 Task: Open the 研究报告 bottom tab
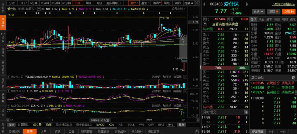click(87, 132)
